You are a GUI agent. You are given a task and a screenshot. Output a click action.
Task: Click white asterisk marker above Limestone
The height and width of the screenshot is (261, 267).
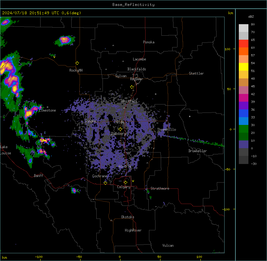47,107
